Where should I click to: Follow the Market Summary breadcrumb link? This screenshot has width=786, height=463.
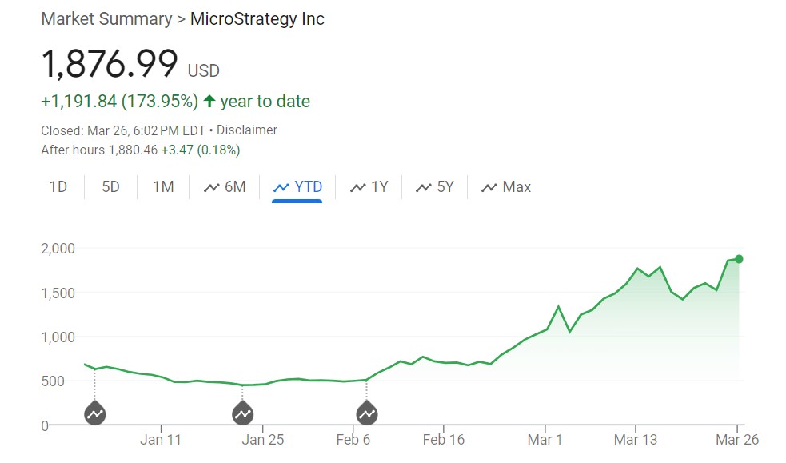(x=106, y=18)
